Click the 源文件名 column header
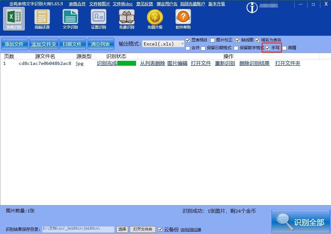The image size is (331, 234). [45, 56]
